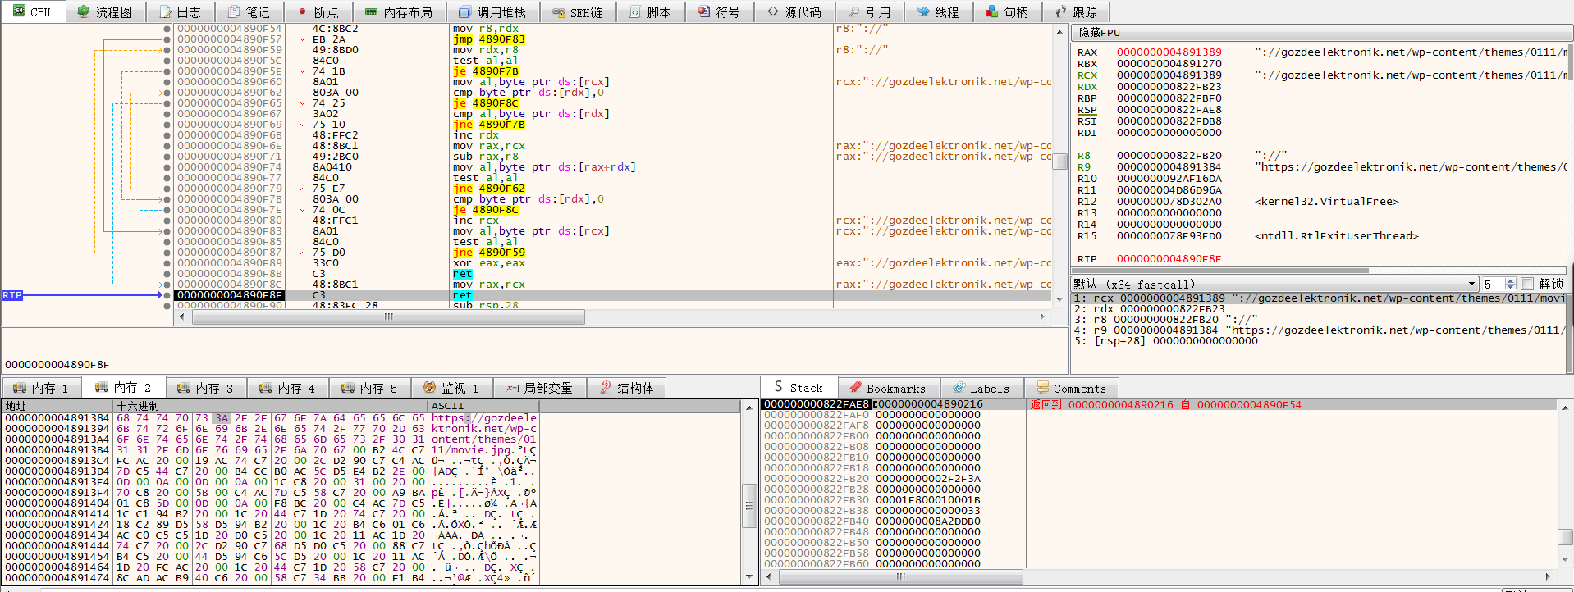Open the SEH链 chain icon tab

[558, 12]
